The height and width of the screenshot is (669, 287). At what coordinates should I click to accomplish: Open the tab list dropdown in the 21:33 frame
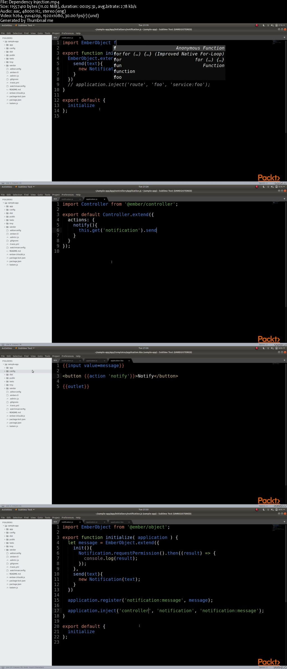pyautogui.click(x=284, y=522)
